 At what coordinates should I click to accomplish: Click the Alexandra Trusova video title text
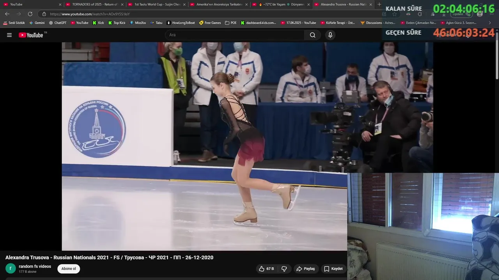click(109, 257)
